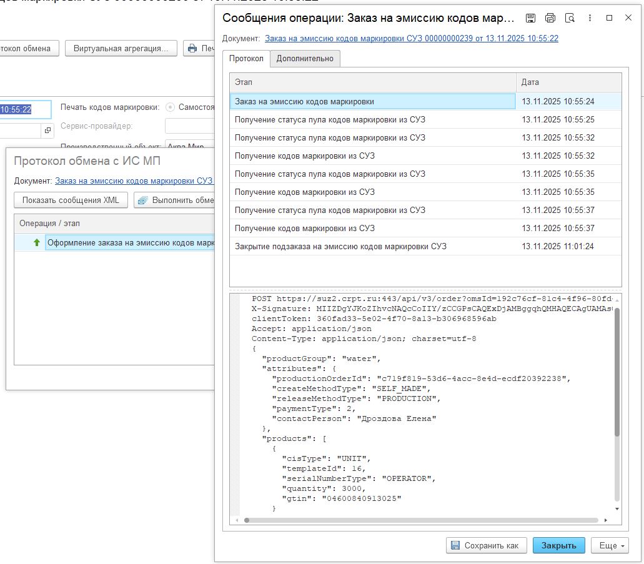Switch to the 'Дополнительно' tab

click(x=305, y=59)
